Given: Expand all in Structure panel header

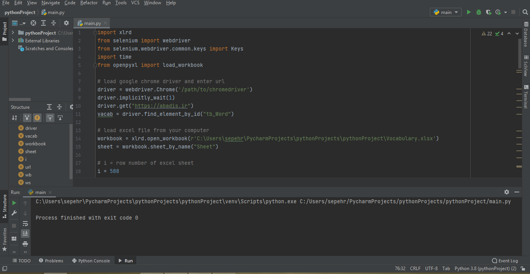Looking at the screenshot, I should [x=49, y=107].
